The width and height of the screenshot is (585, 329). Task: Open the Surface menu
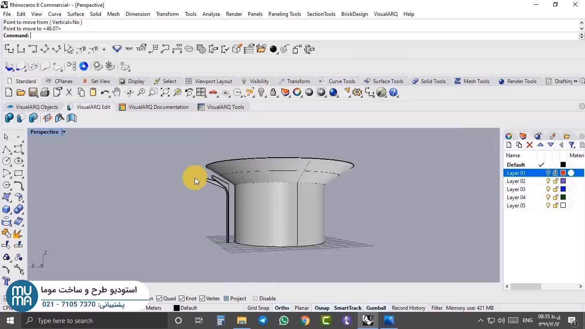click(x=75, y=14)
